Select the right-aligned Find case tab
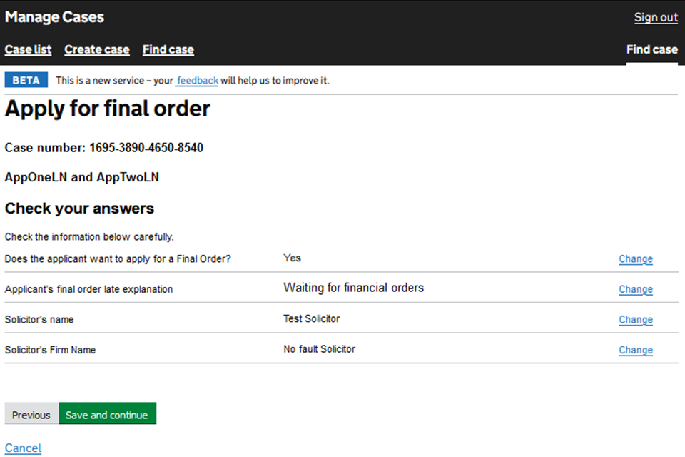Viewport: 685px width, 457px height. tap(651, 50)
